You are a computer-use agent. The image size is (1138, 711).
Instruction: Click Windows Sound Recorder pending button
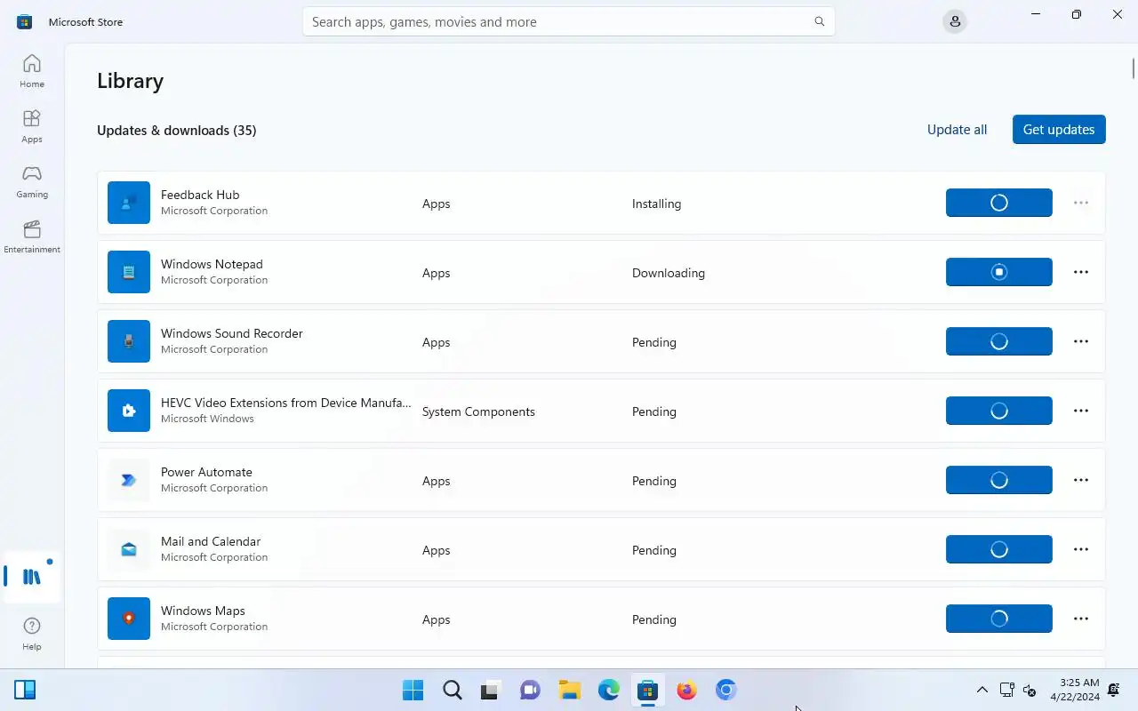coord(999,341)
